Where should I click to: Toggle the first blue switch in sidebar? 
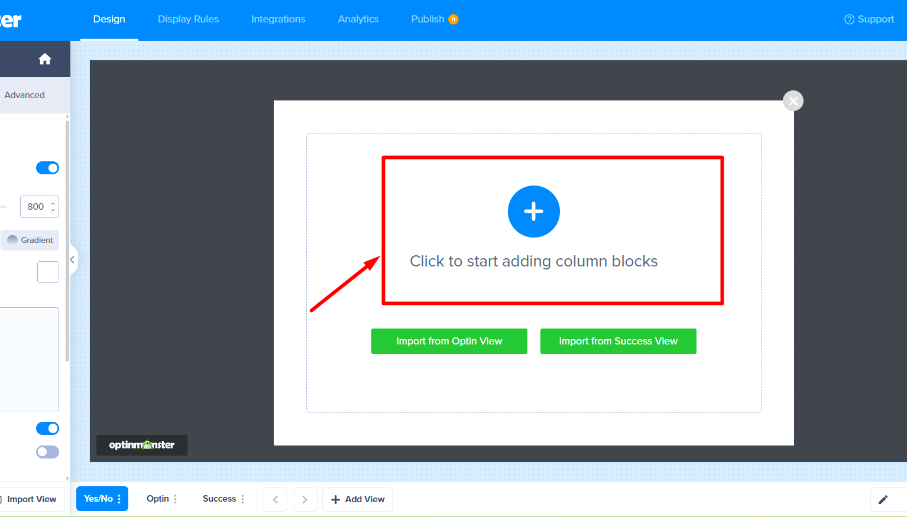47,168
